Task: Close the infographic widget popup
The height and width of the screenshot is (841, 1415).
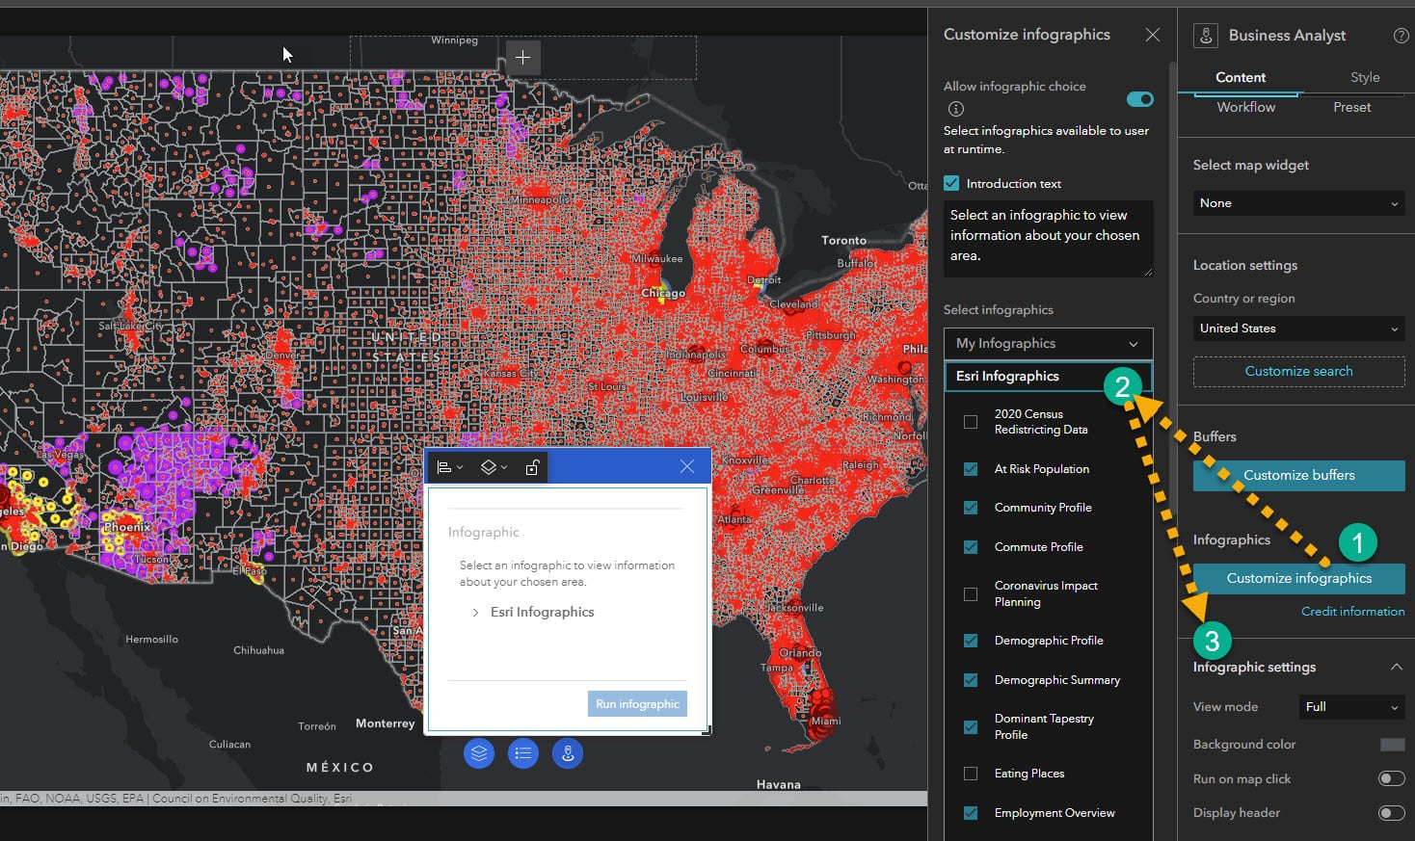Action: coord(687,466)
